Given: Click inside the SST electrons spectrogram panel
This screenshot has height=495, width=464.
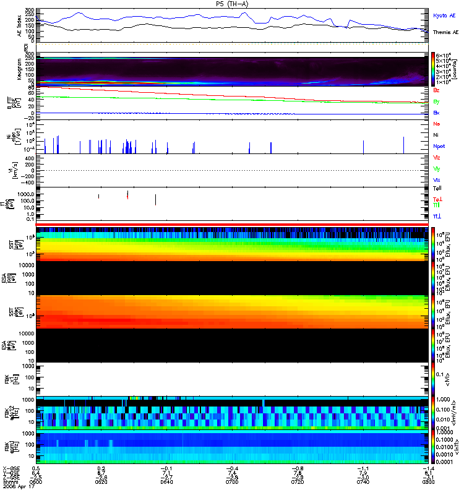Looking at the screenshot, I should pyautogui.click(x=232, y=312).
